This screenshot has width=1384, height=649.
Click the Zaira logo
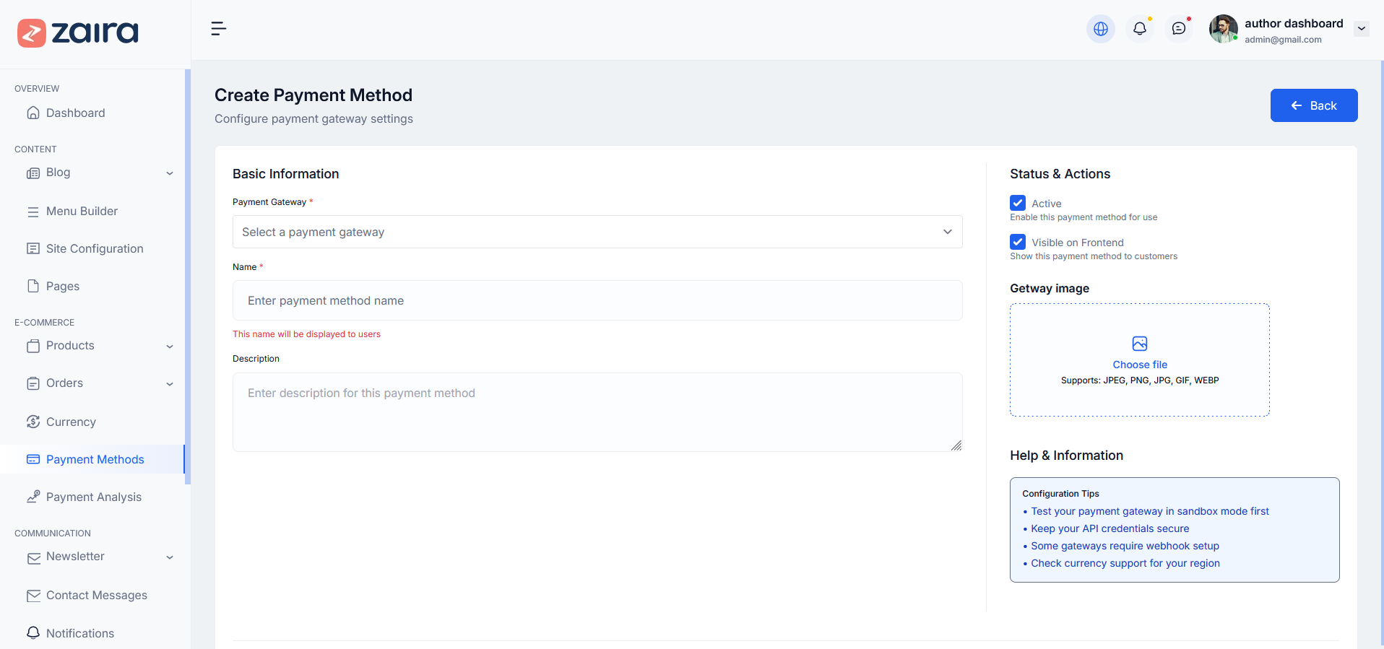click(78, 32)
